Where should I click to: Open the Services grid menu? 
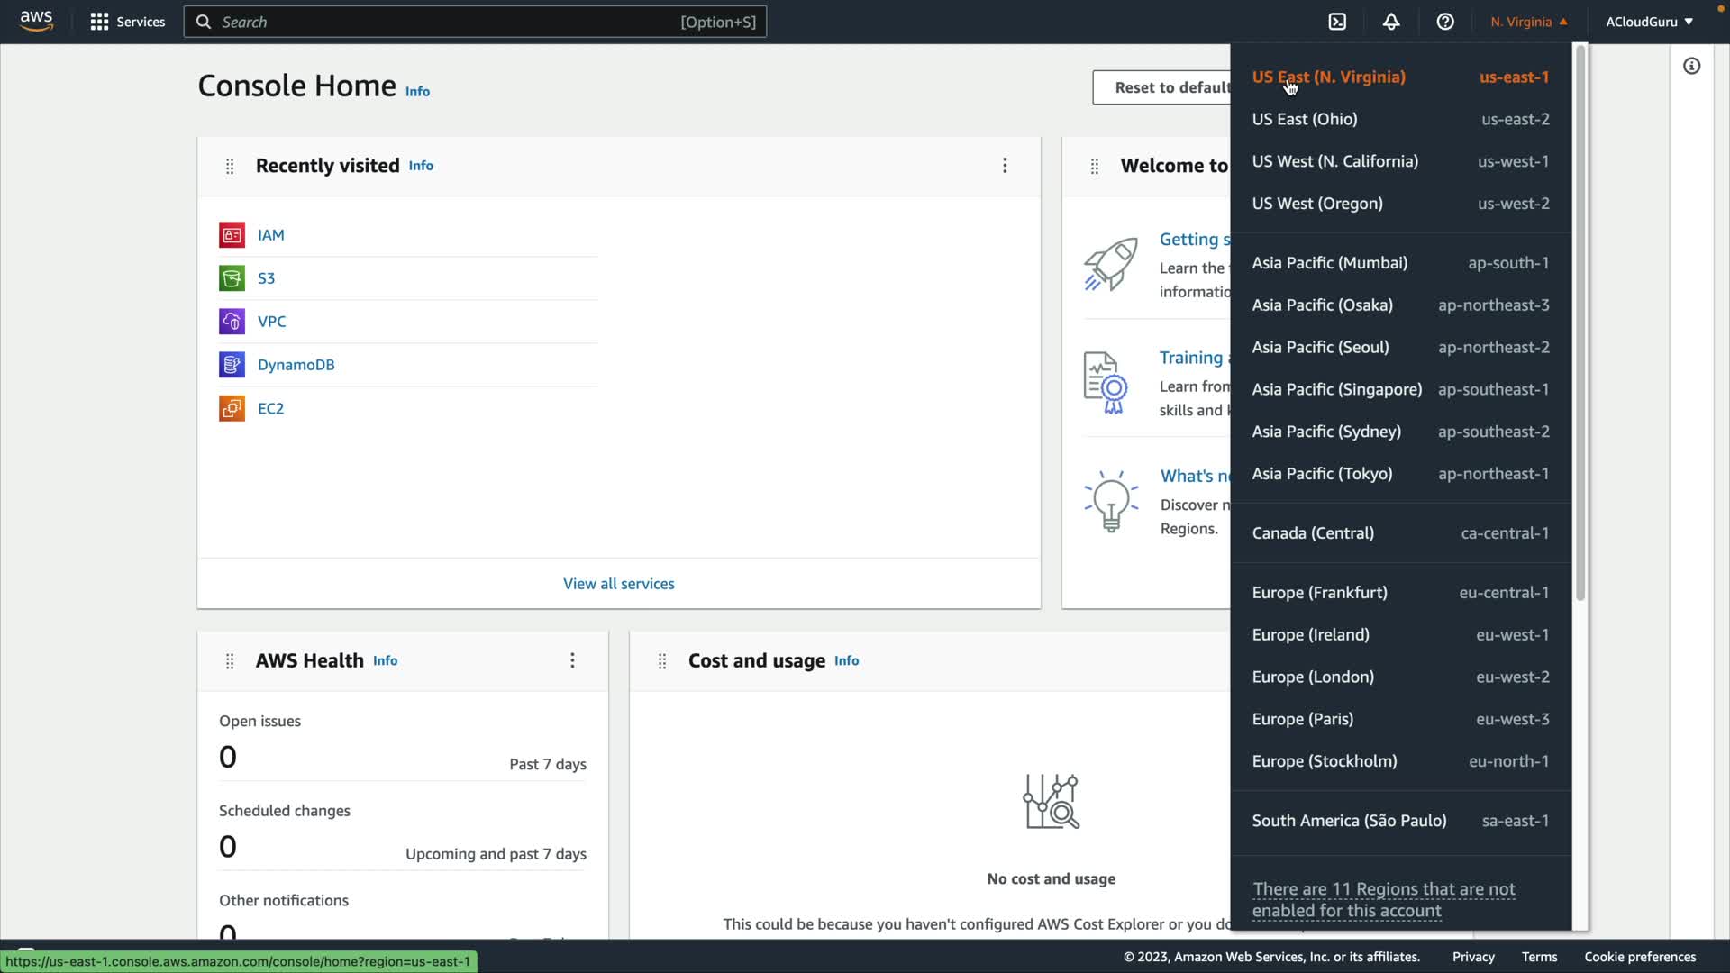tap(127, 22)
